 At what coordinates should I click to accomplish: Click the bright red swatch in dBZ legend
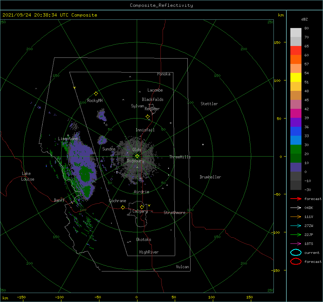[296, 51]
